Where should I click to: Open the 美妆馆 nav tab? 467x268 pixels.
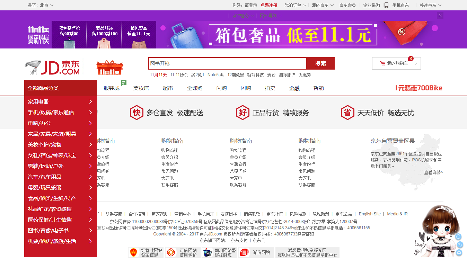click(x=141, y=88)
